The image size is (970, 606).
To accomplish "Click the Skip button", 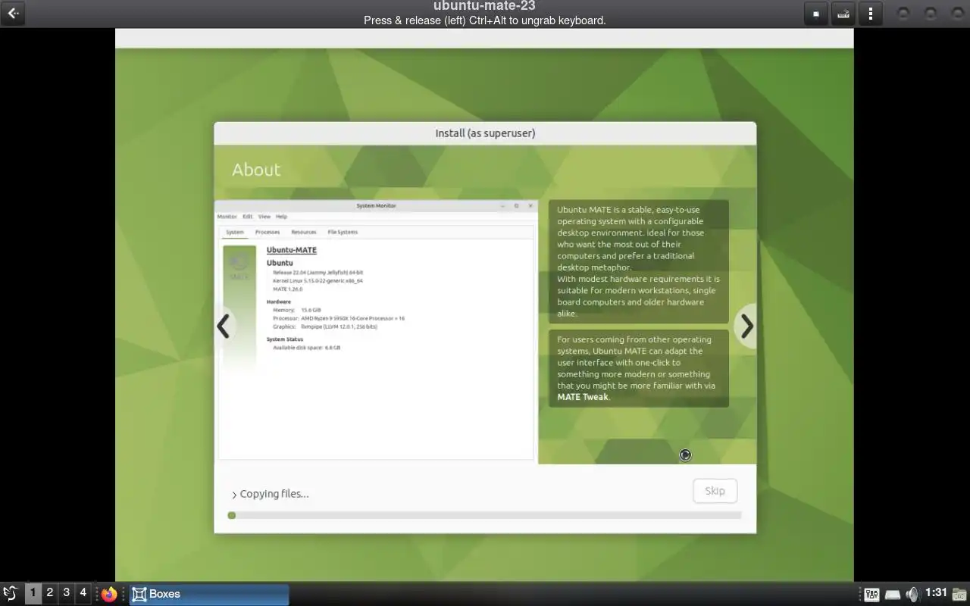I will pyautogui.click(x=715, y=491).
